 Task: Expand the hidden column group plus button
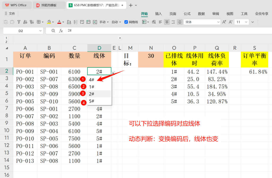[x=120, y=38]
